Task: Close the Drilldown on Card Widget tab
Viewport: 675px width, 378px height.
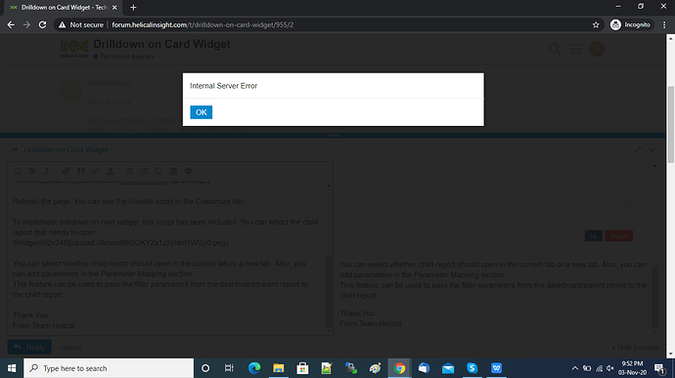Action: [x=114, y=7]
